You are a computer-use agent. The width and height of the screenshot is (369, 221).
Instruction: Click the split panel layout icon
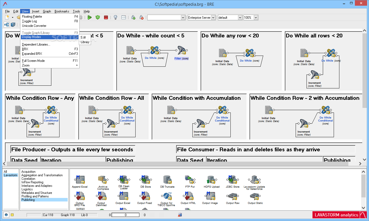(x=123, y=17)
